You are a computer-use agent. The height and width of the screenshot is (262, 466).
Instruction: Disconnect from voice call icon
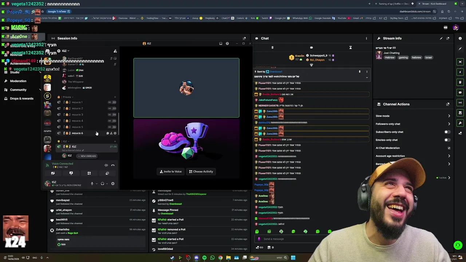point(113,165)
